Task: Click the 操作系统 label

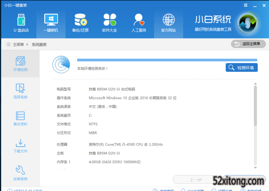Action: pos(64,98)
